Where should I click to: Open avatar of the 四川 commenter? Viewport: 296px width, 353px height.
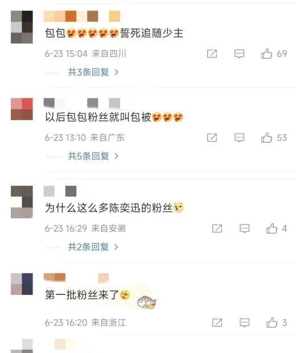(x=22, y=27)
